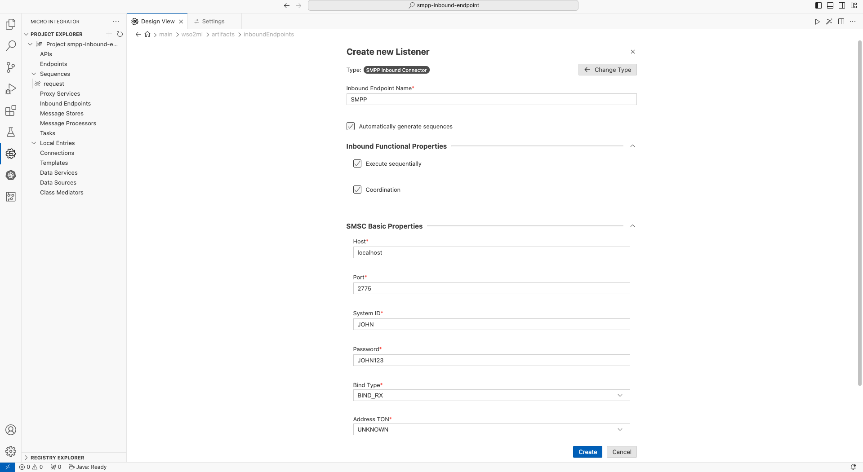This screenshot has width=863, height=472.
Task: Uncheck Automatically generate sequences
Action: (351, 126)
